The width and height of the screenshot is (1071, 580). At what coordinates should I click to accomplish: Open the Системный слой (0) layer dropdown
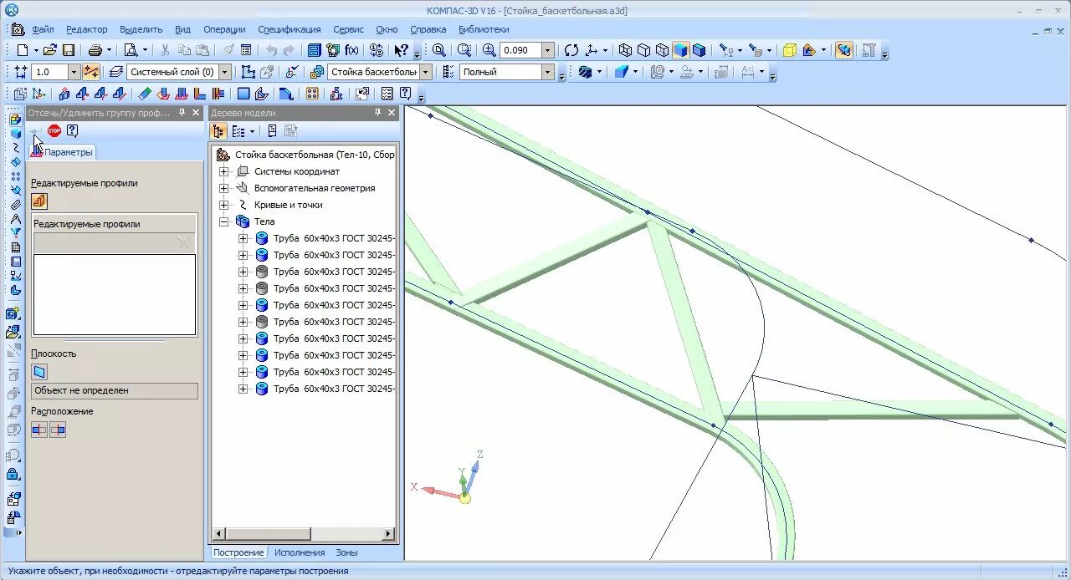(x=224, y=72)
